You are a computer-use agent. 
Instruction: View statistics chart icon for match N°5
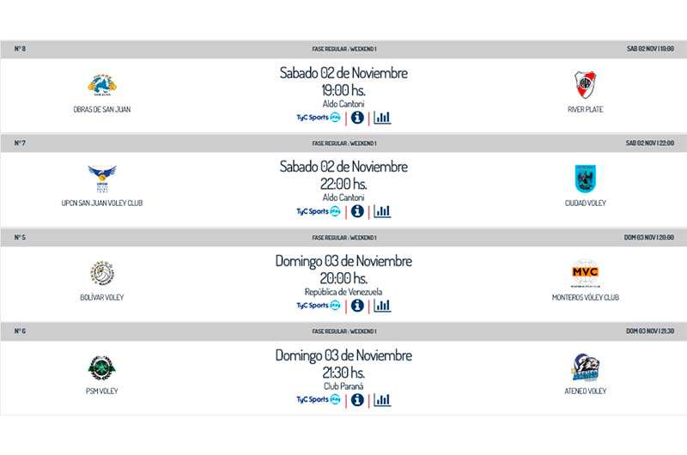click(382, 306)
